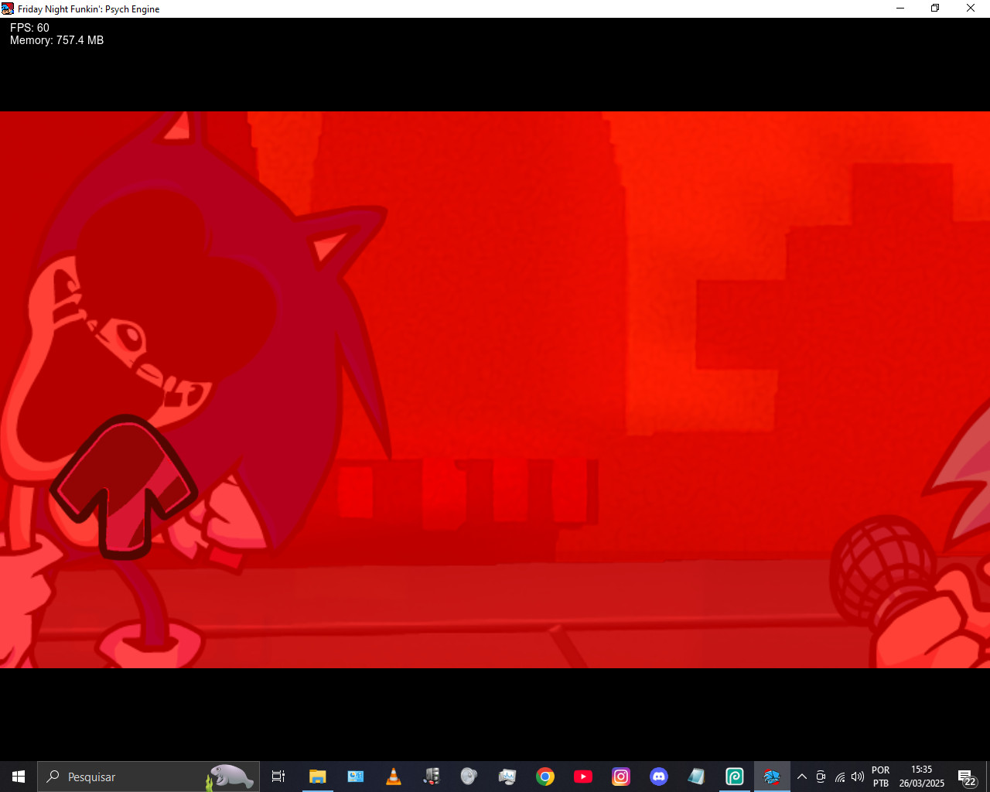This screenshot has width=990, height=792.
Task: Click the teal swirl app icon on the taskbar
Action: click(734, 777)
